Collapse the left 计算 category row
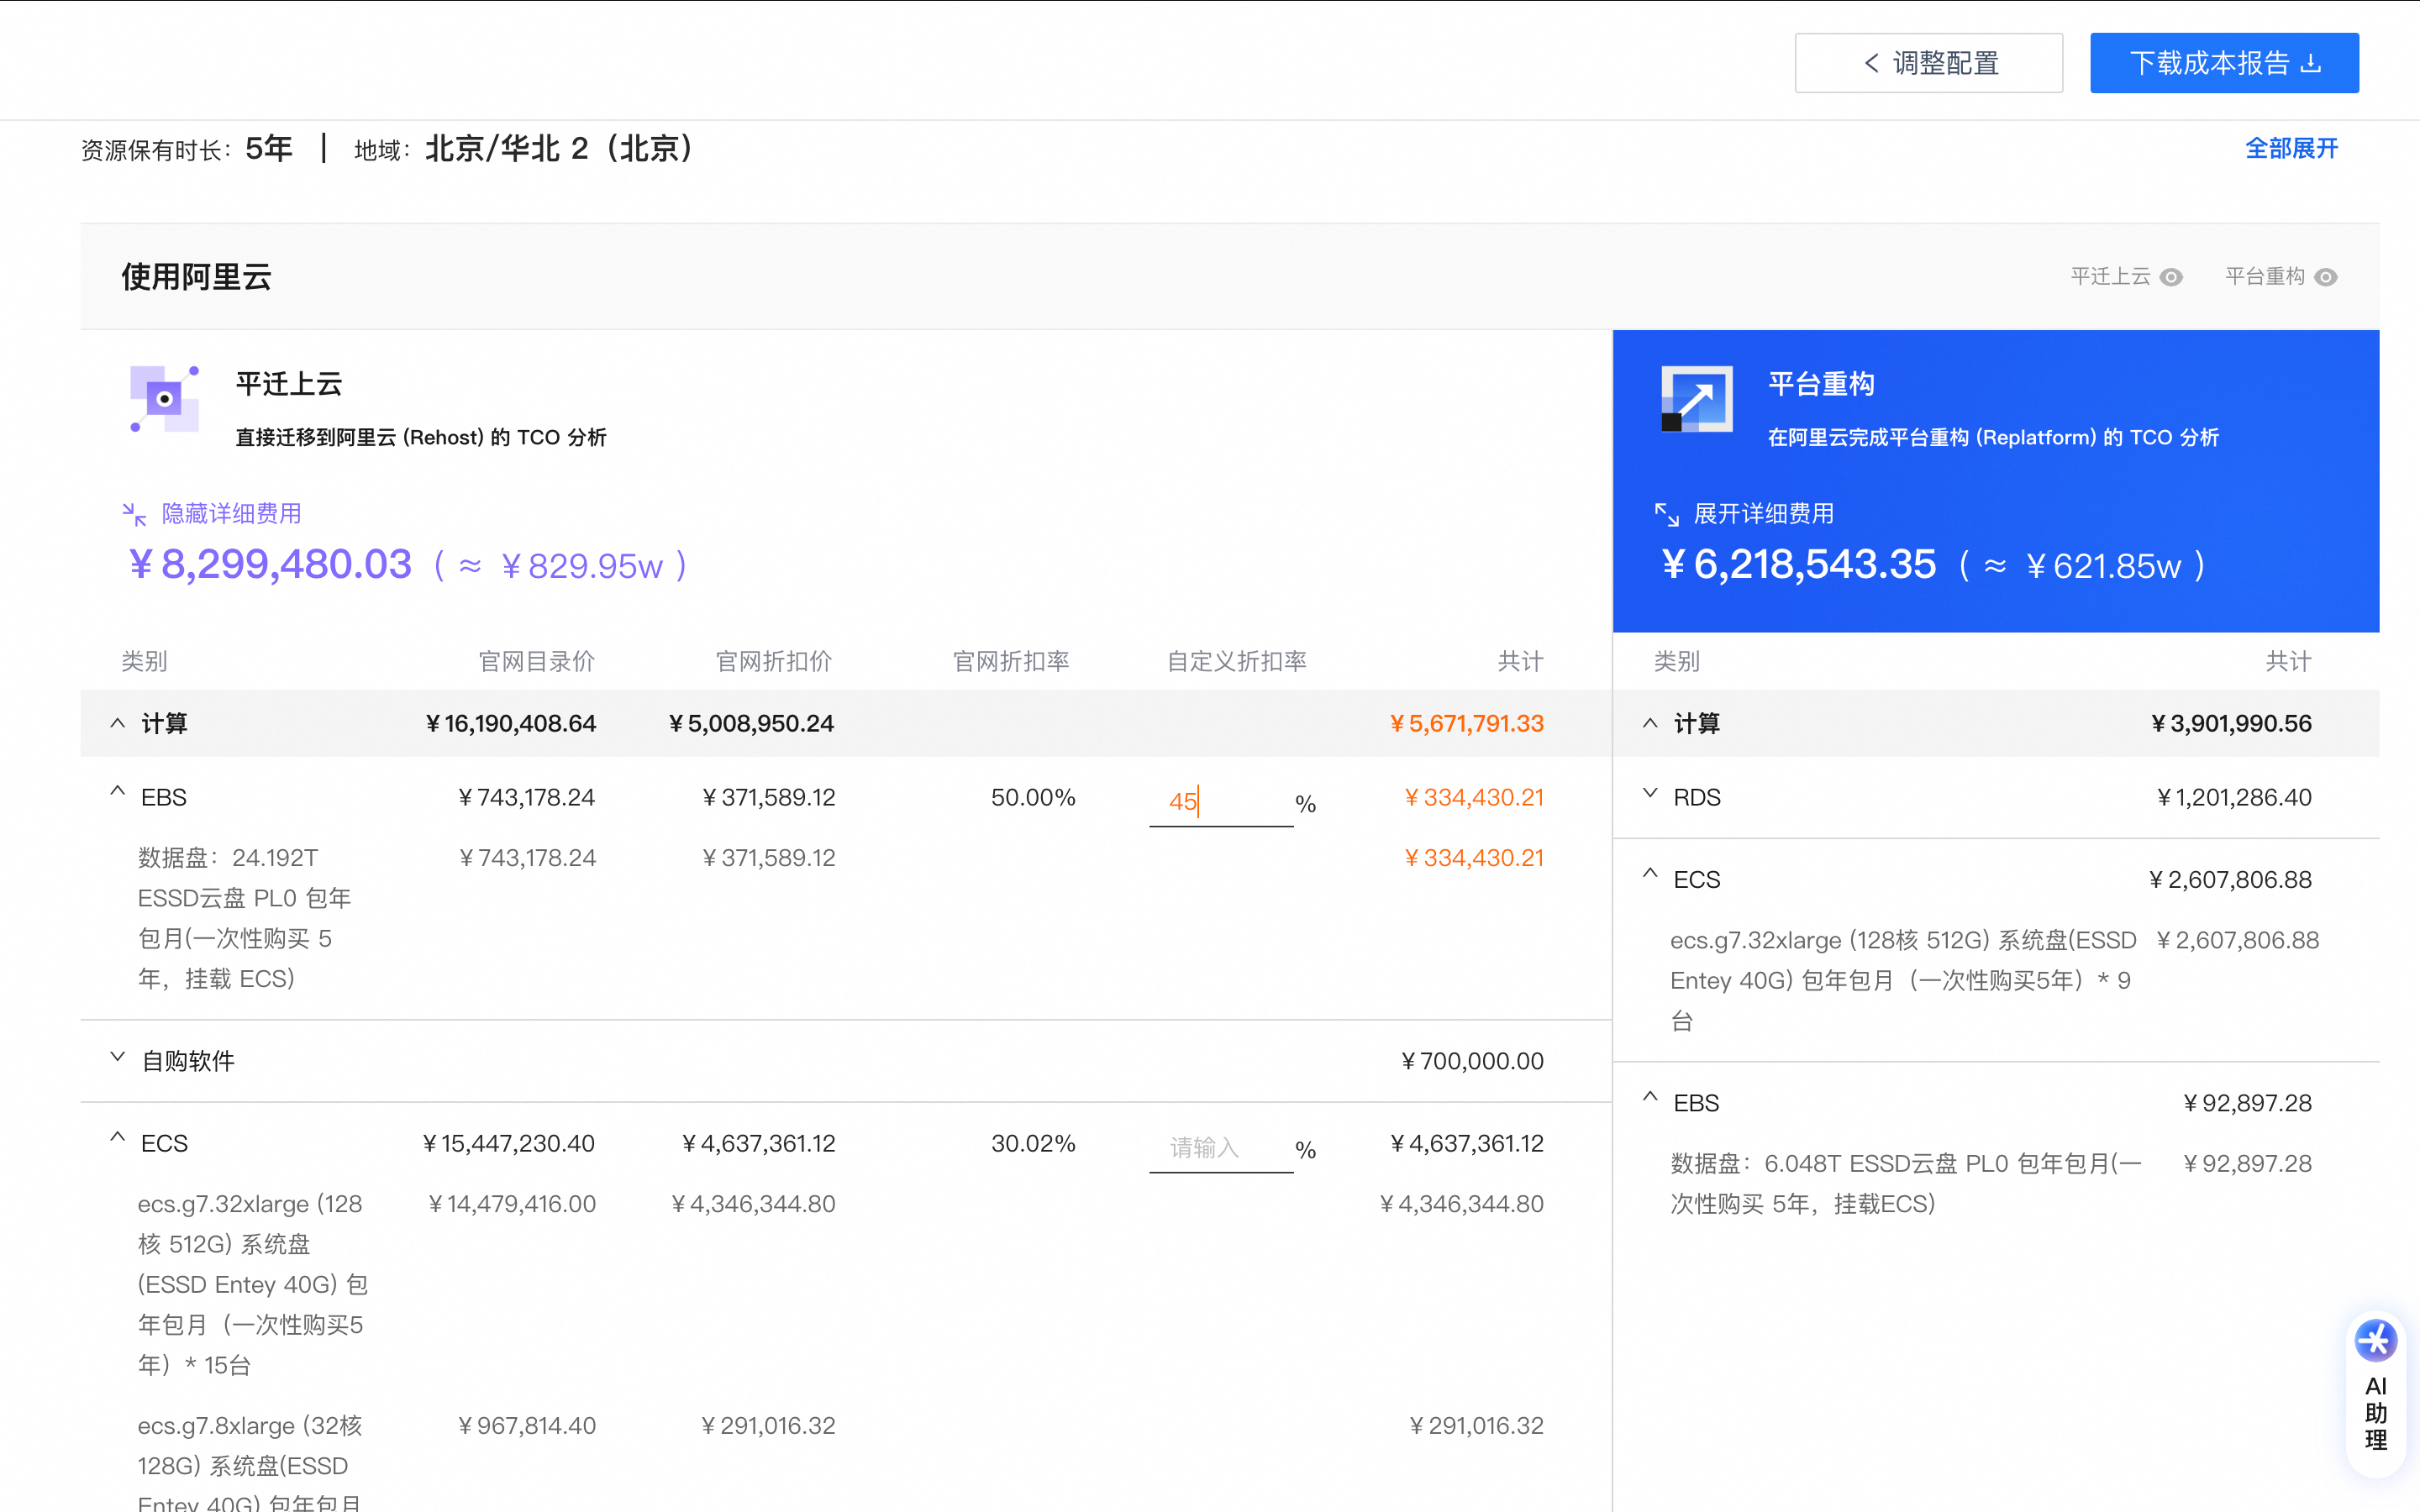 click(118, 723)
